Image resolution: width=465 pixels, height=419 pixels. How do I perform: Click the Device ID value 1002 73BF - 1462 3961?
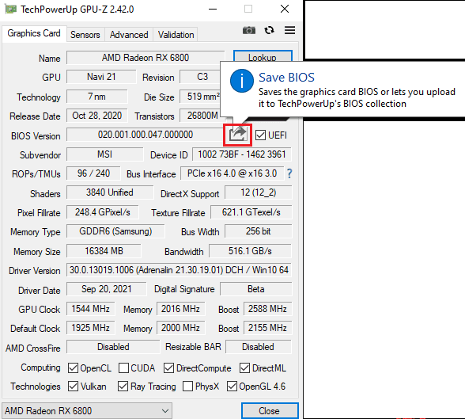(242, 154)
